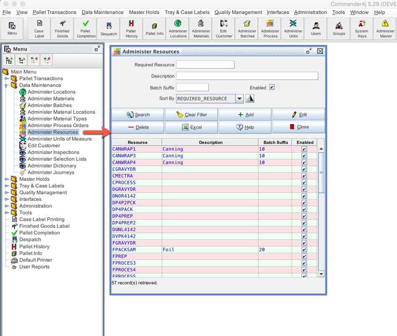Open the Sort By dropdown
397x336 pixels.
[239, 99]
